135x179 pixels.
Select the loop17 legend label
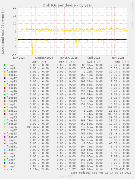click(12, 95)
